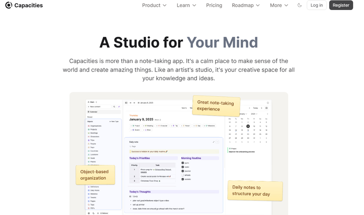Viewport: 364px width, 215px height.
Task: Open the Pricing page from the navigation
Action: click(x=214, y=5)
